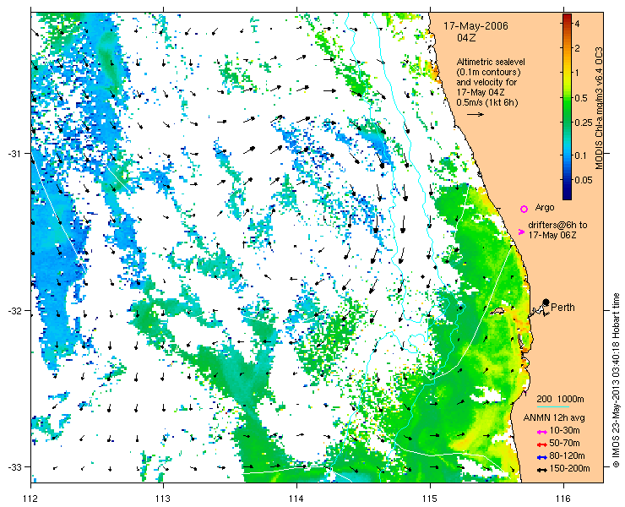
Task: Click the cyan 200 1000m isobath legend line
Action: point(553,407)
